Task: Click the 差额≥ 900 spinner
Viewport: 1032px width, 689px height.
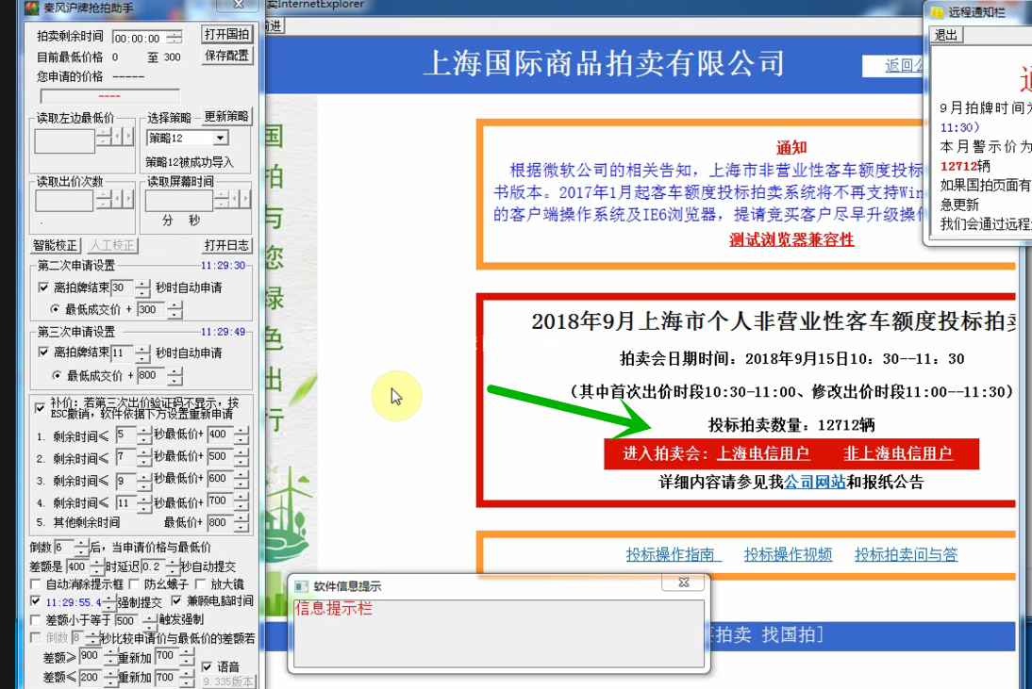Action: (110, 657)
